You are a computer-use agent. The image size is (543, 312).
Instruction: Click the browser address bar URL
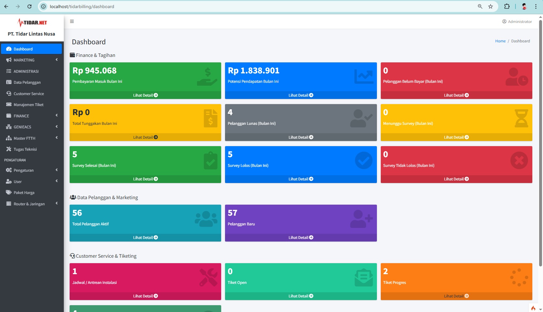pyautogui.click(x=82, y=6)
